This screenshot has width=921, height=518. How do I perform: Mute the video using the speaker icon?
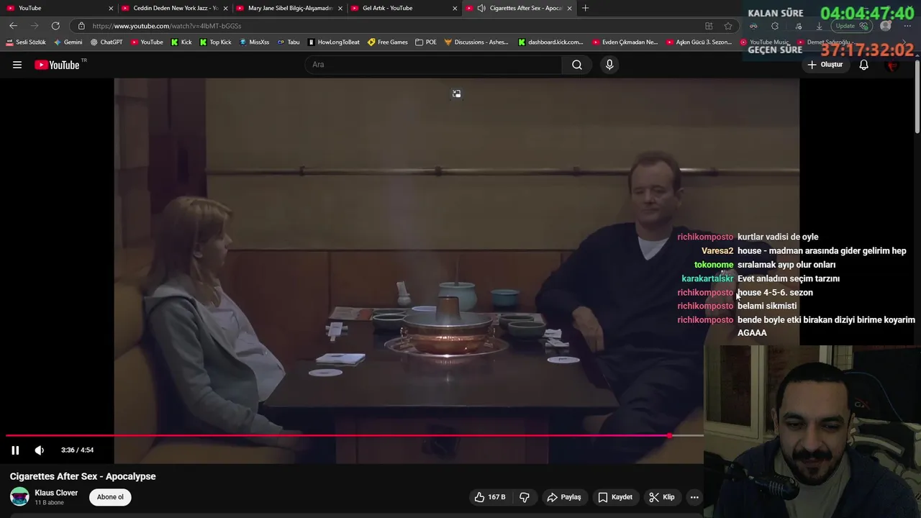pyautogui.click(x=40, y=450)
